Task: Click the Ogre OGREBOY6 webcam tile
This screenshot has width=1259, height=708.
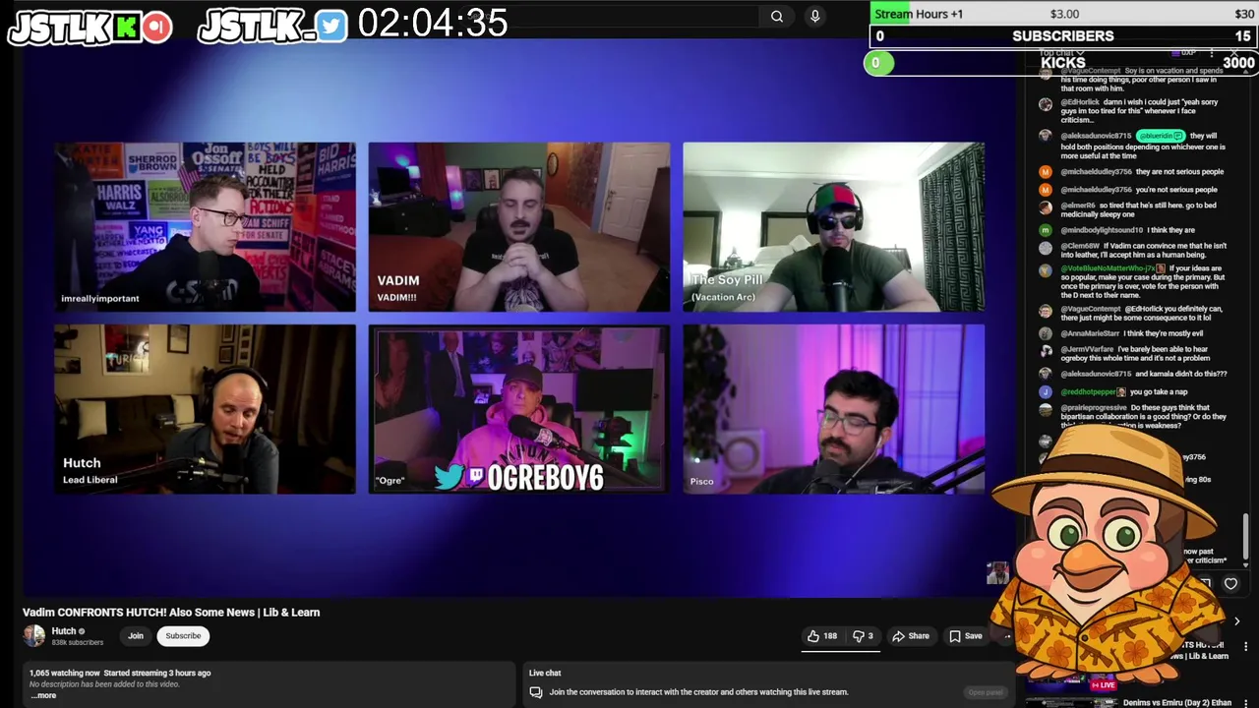Action: point(519,409)
